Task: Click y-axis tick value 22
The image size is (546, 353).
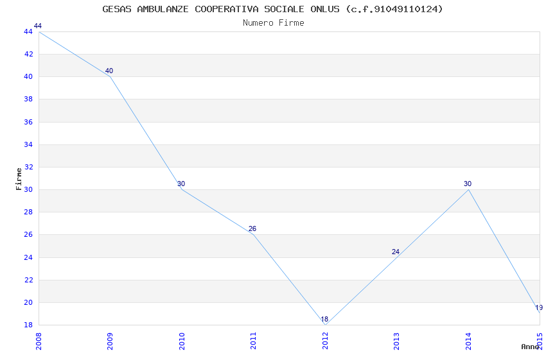Action: tap(28, 280)
